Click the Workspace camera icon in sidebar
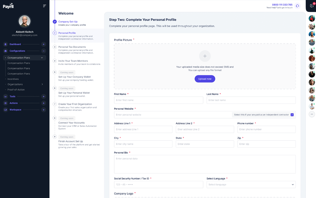Viewport: 316px width, 198px height. point(6,110)
